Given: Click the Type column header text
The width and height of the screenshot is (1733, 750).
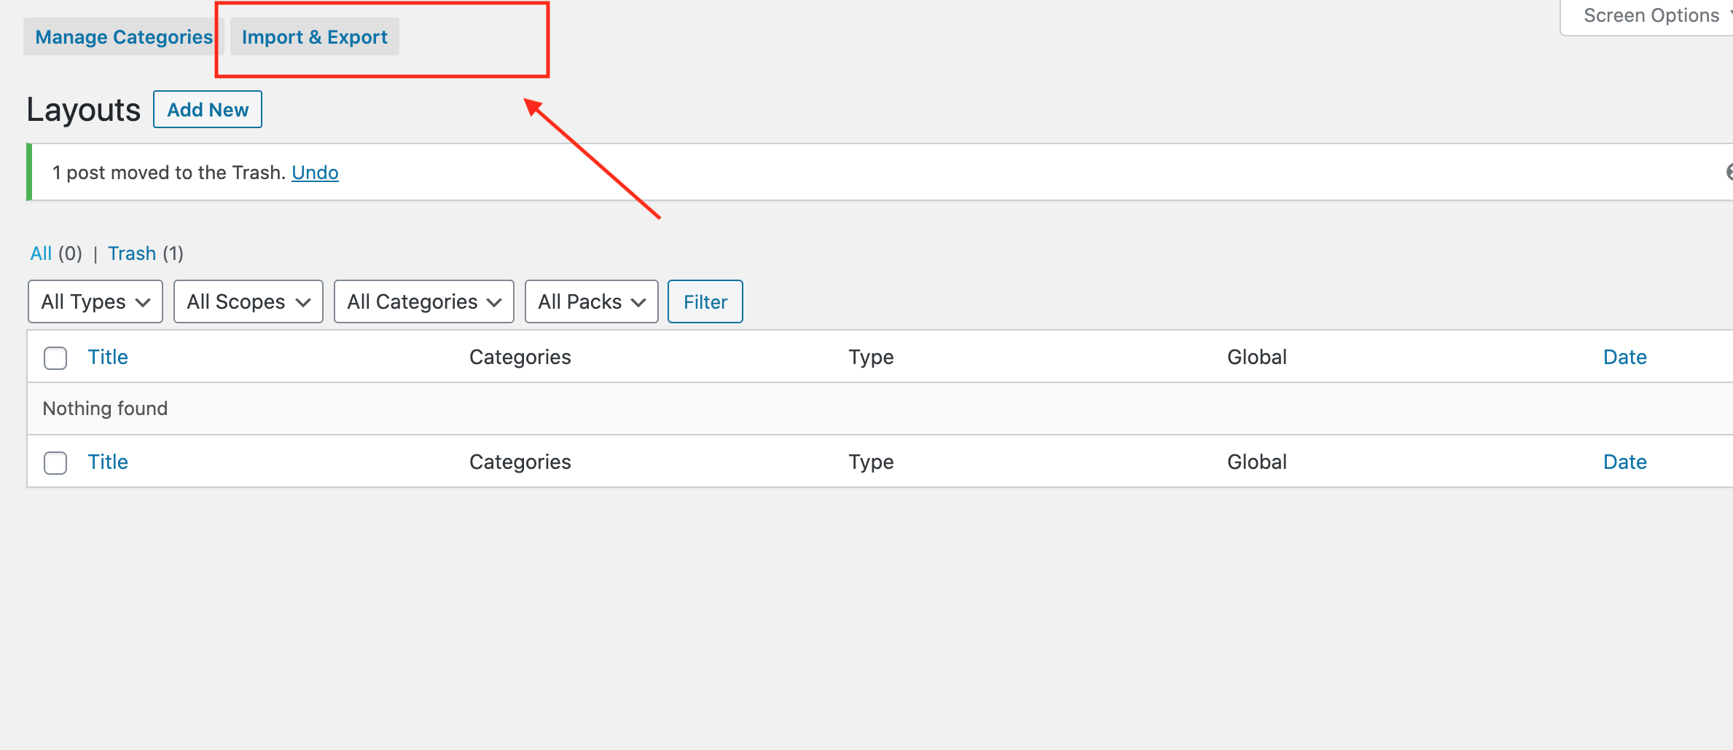Looking at the screenshot, I should coord(871,357).
